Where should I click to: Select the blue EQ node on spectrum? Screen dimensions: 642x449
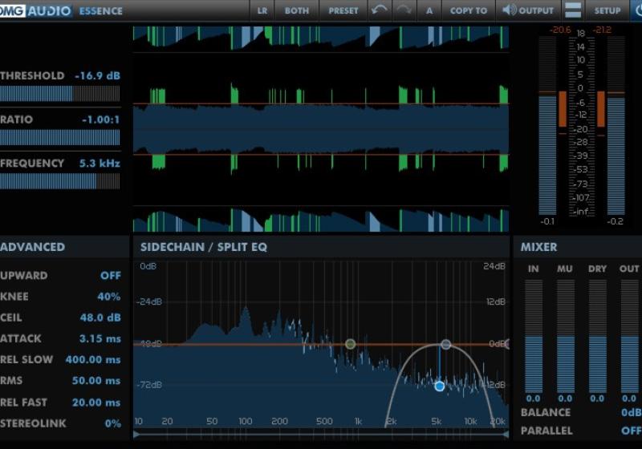(439, 386)
